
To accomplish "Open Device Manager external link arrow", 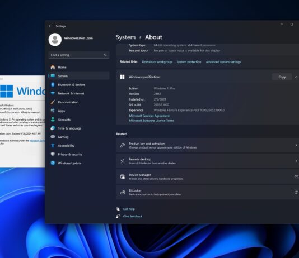I will pyautogui.click(x=296, y=176).
